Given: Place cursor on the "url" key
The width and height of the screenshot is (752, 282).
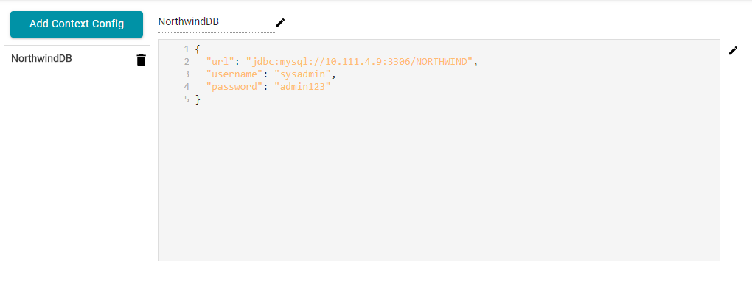Looking at the screenshot, I should coord(220,62).
